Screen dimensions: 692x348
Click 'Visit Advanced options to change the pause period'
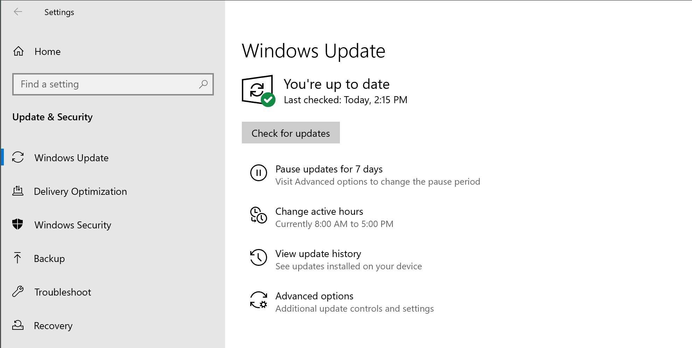(x=378, y=182)
